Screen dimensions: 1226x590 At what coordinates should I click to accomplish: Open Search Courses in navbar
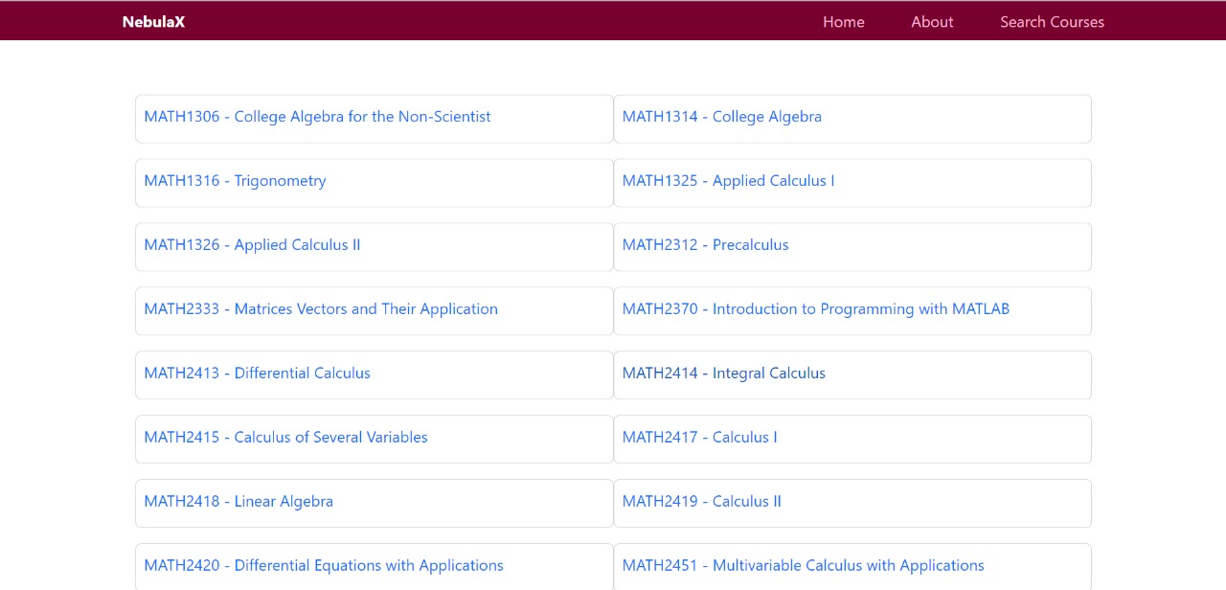pyautogui.click(x=1052, y=22)
